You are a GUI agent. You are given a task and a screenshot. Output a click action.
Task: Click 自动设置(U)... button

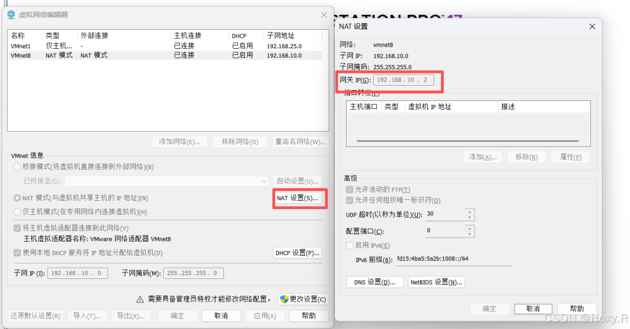tap(297, 181)
